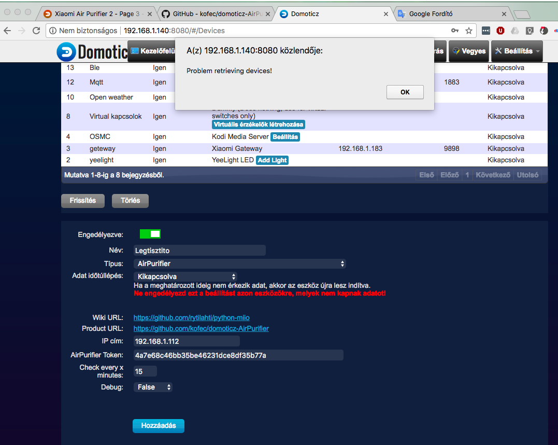Click the YeeLight Add Light button
The width and height of the screenshot is (558, 445).
coord(272,160)
